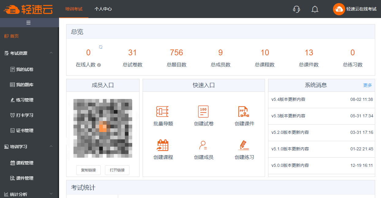Open the create exam paper icon

tap(203, 112)
